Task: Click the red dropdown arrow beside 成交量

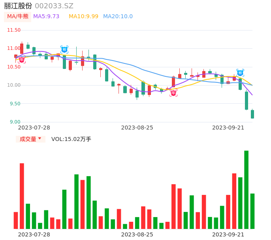Action: (40, 139)
